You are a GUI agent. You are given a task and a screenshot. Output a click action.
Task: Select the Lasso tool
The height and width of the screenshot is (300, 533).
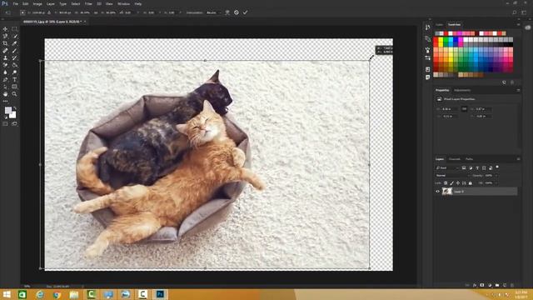[5, 37]
